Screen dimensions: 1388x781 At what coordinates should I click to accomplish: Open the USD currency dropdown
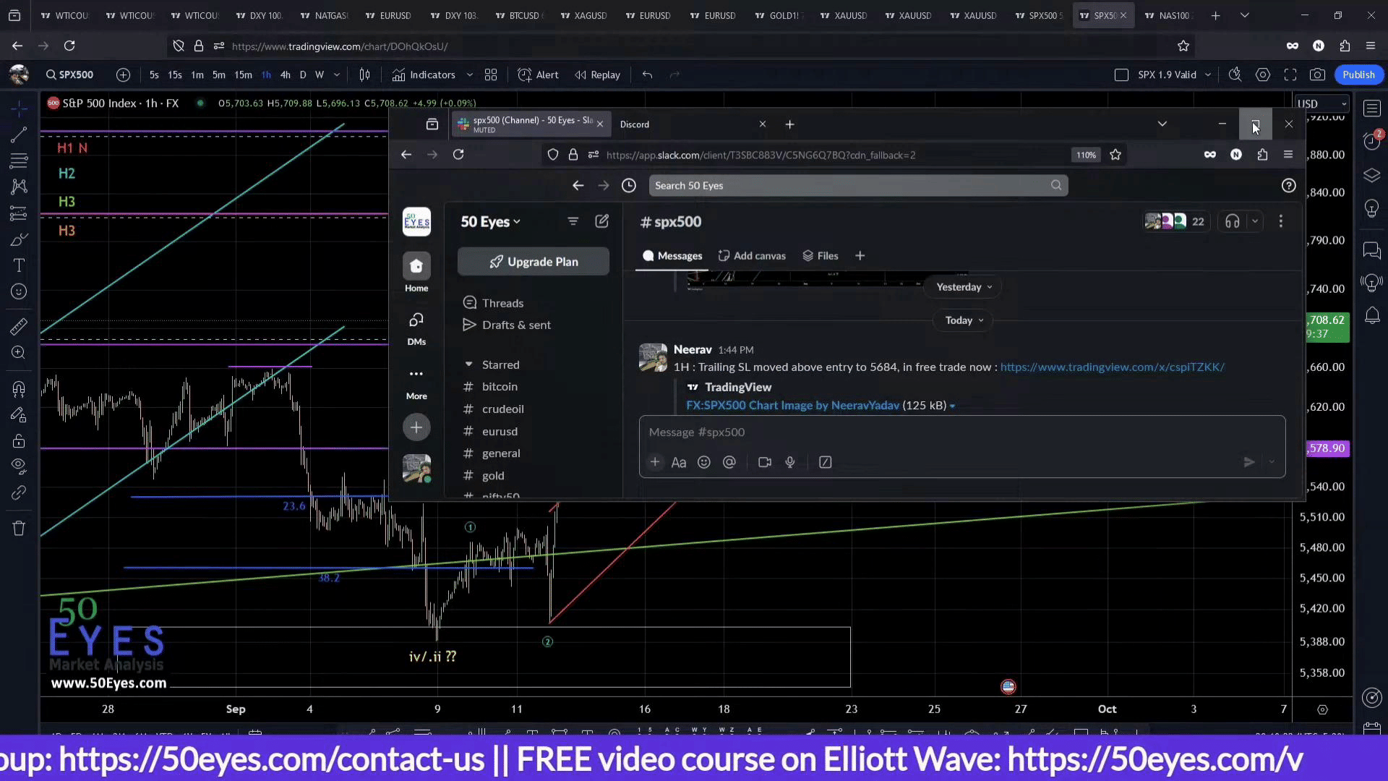pos(1322,104)
